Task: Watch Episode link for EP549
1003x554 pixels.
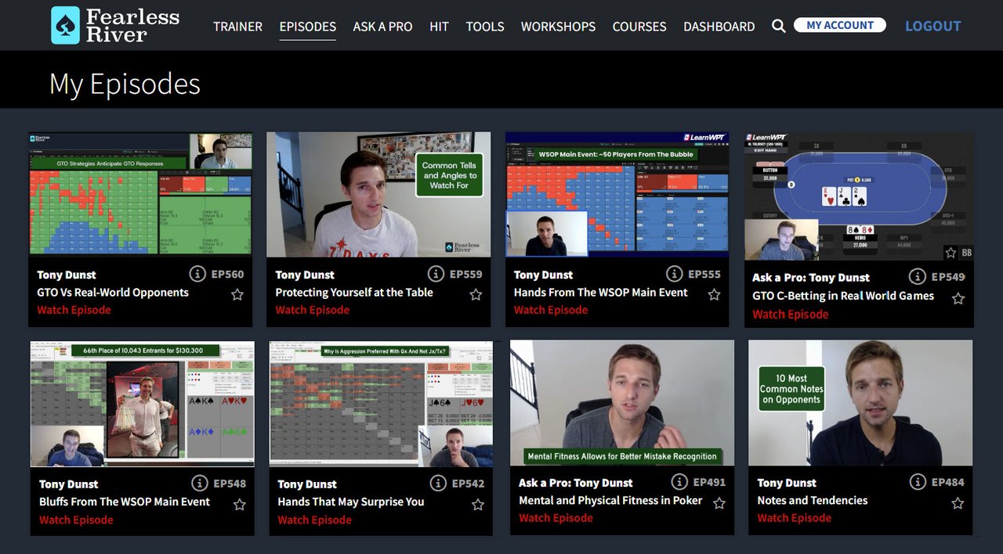Action: pos(790,315)
